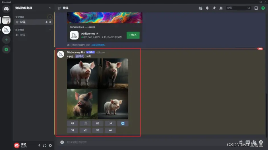Create variations with V3 button
This screenshot has height=150, width=268.
(x=98, y=130)
